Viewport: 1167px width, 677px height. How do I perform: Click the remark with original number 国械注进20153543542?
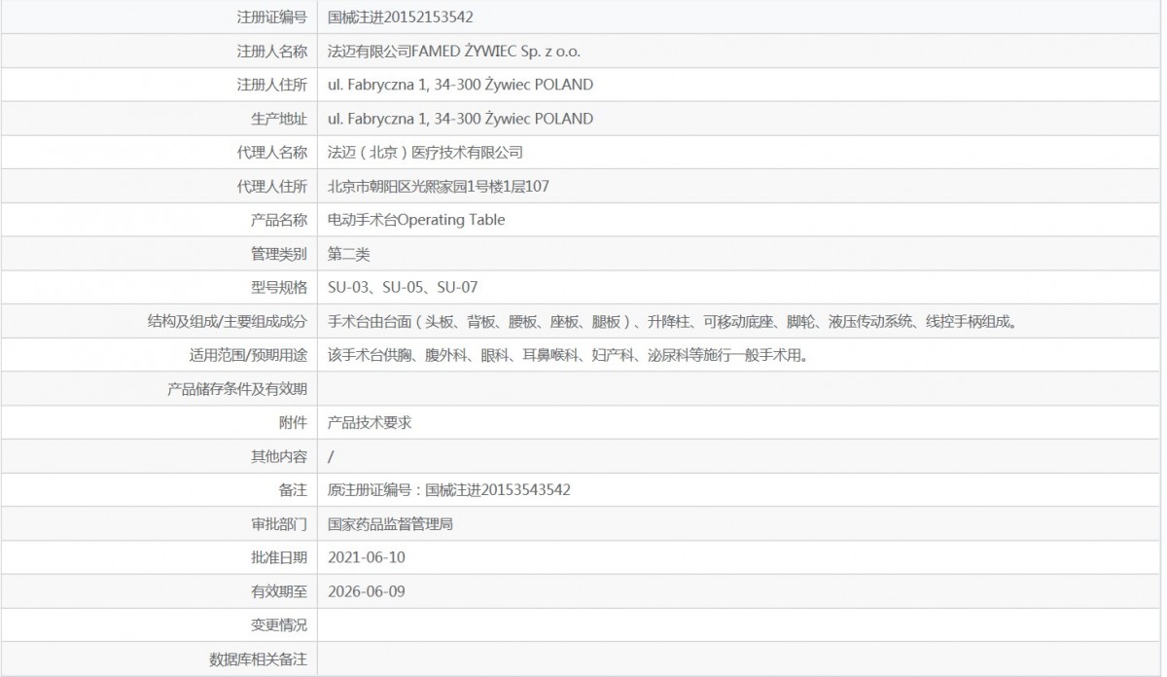coord(449,490)
